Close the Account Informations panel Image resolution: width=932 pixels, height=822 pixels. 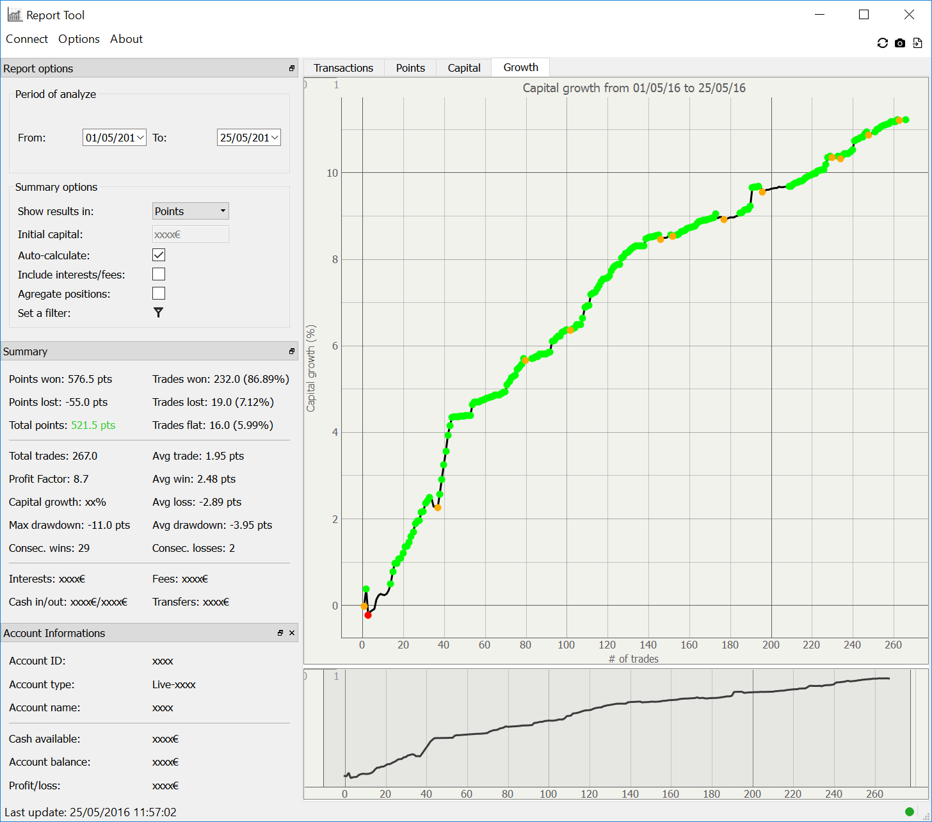(292, 633)
